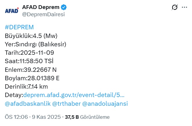Visit the @anadoluajansi mention

coord(105,103)
